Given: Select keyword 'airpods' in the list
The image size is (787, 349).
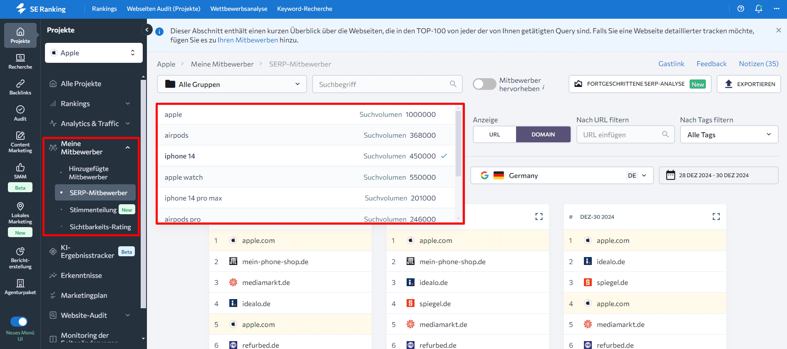Looking at the screenshot, I should [x=306, y=135].
